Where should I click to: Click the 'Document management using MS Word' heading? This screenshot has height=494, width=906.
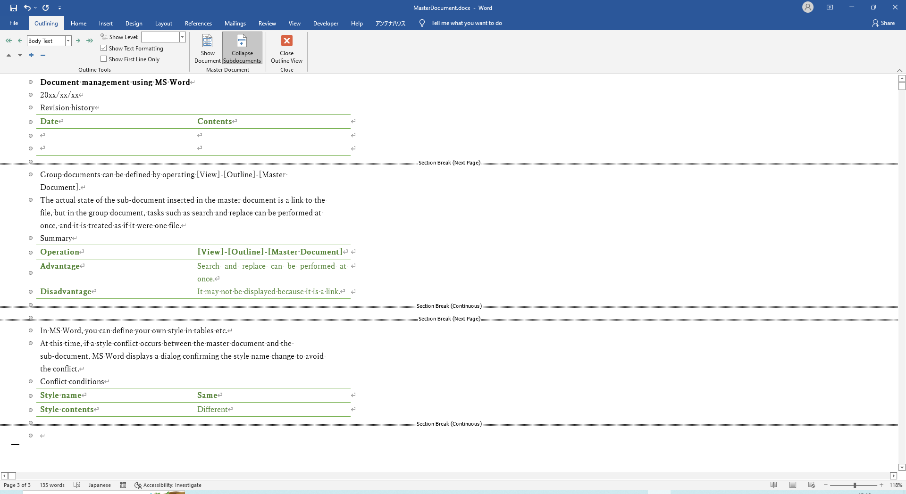[115, 82]
